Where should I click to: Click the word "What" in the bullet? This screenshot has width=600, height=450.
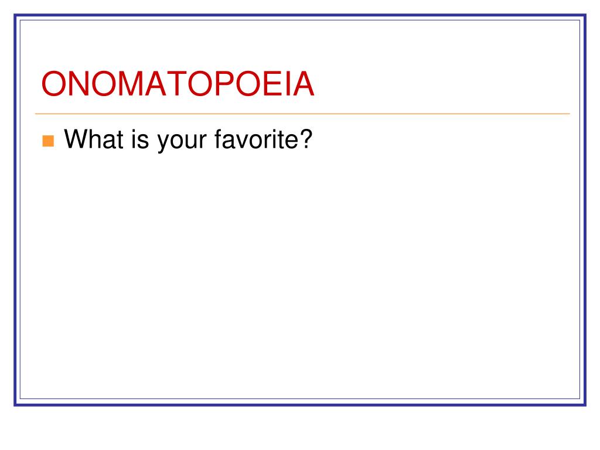(94, 139)
